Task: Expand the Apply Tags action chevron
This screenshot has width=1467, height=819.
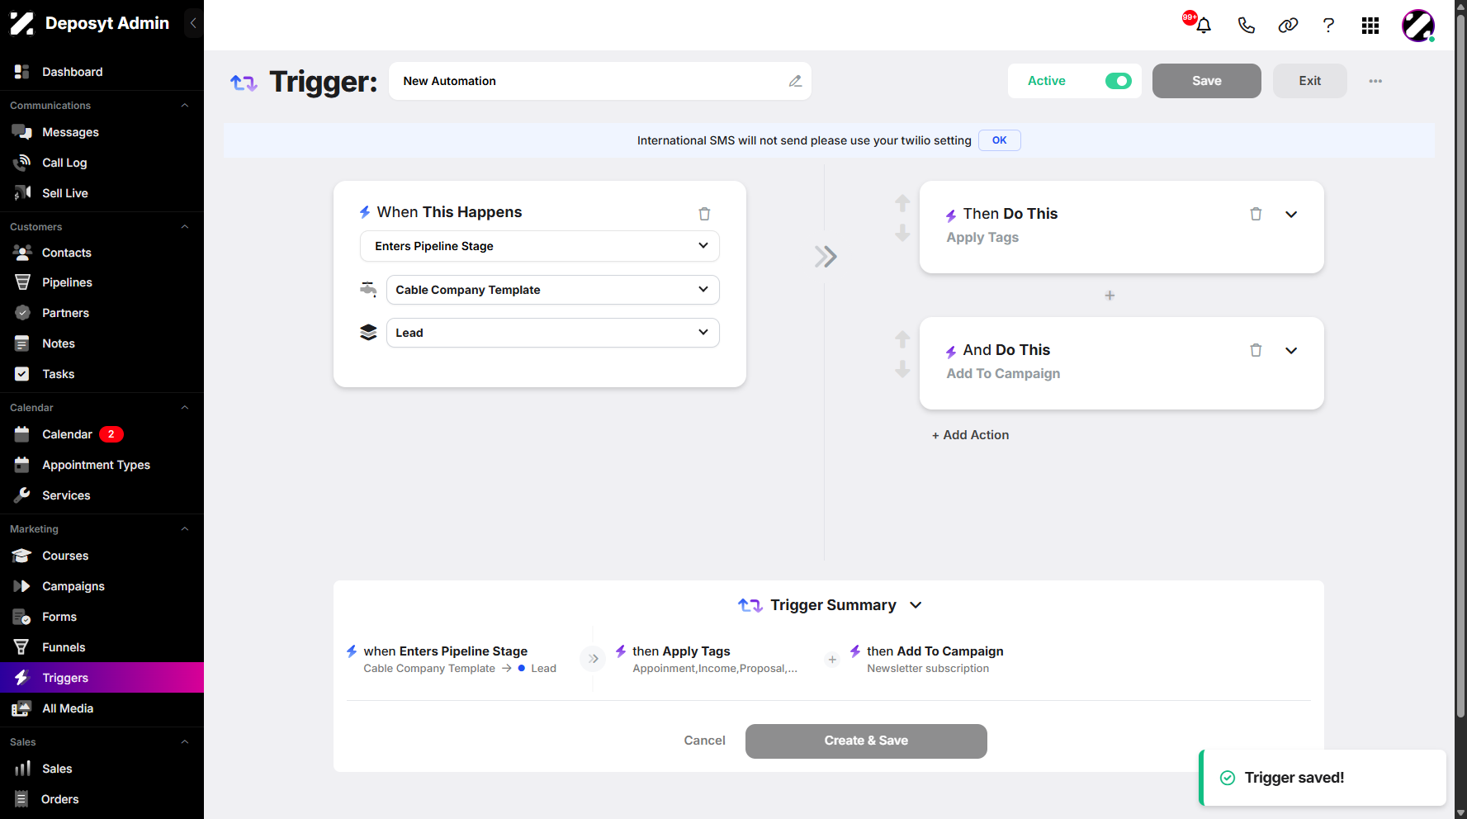Action: click(x=1291, y=215)
